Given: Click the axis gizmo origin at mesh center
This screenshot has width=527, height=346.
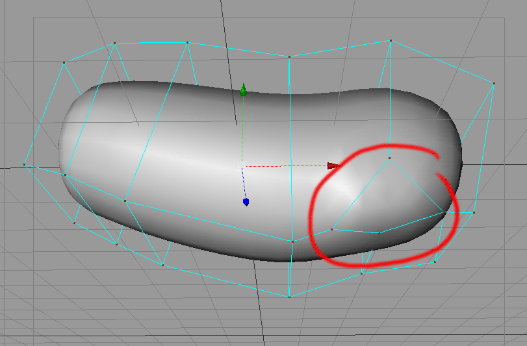Looking at the screenshot, I should (x=242, y=166).
